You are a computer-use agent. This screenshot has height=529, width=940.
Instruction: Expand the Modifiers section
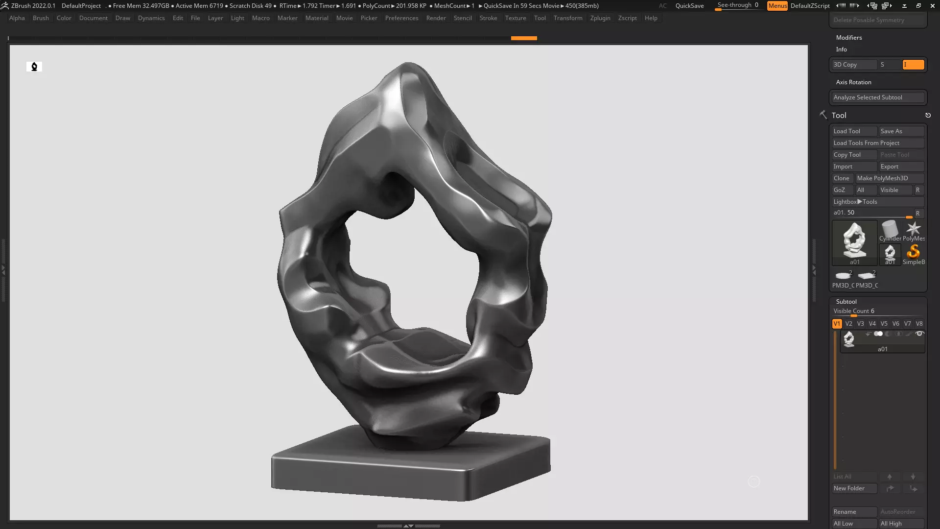tap(848, 38)
